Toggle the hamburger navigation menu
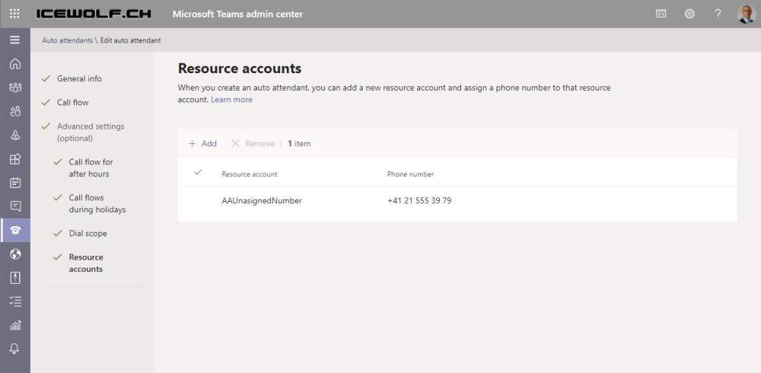 pos(15,40)
